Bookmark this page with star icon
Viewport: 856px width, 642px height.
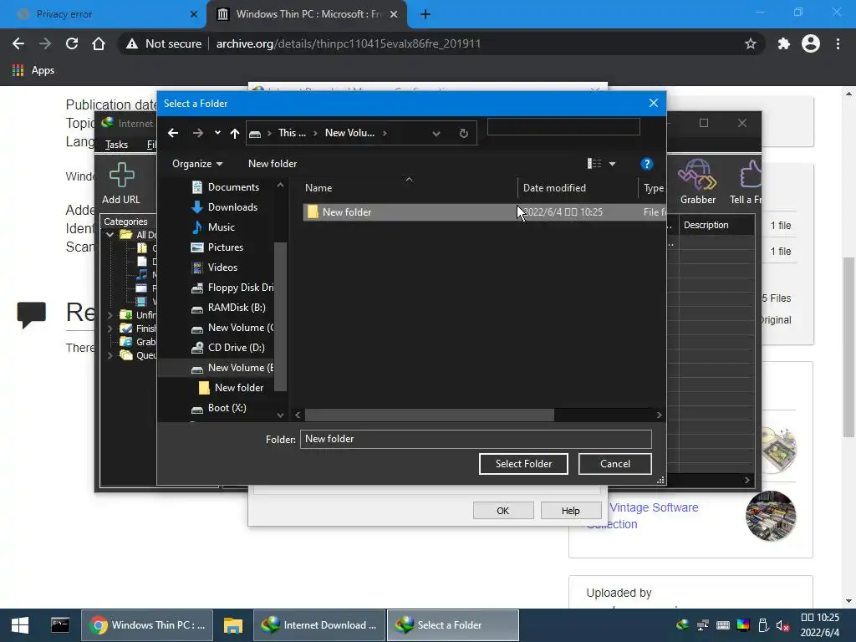pyautogui.click(x=751, y=43)
